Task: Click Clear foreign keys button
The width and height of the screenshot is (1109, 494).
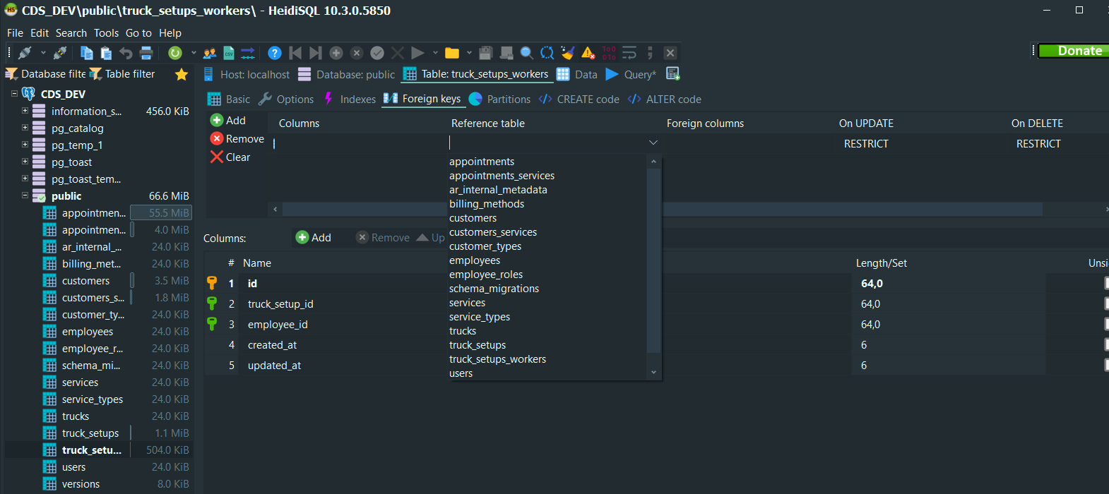Action: coord(230,157)
